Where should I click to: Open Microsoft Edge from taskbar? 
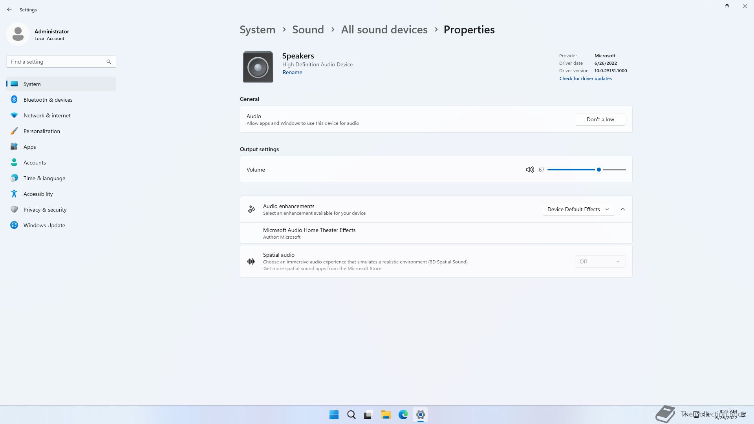[403, 415]
